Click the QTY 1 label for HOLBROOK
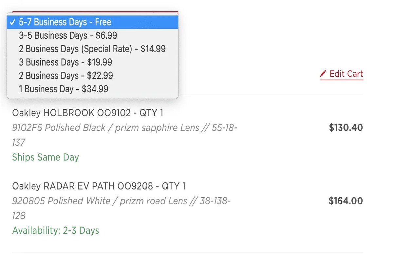 pos(151,113)
